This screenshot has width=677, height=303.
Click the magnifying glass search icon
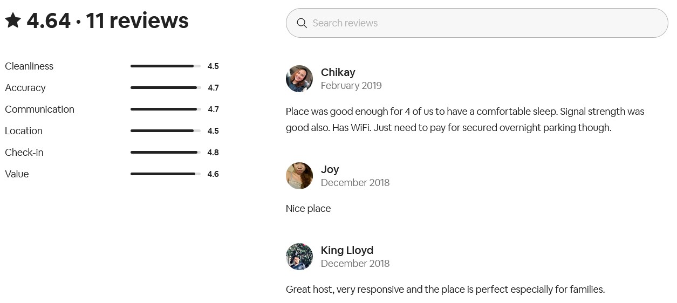click(302, 23)
